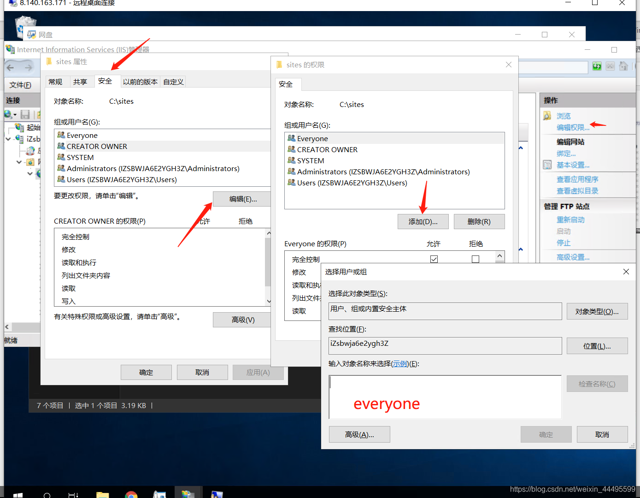Toggle the Deny checkbox for 完全控制
640x498 pixels.
[x=476, y=259]
